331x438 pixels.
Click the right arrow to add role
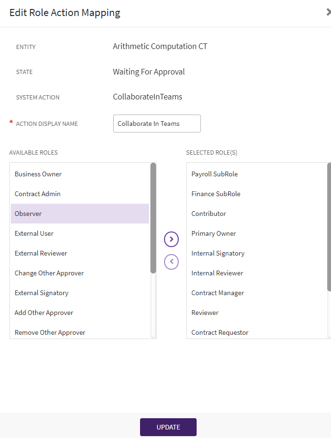pos(171,239)
